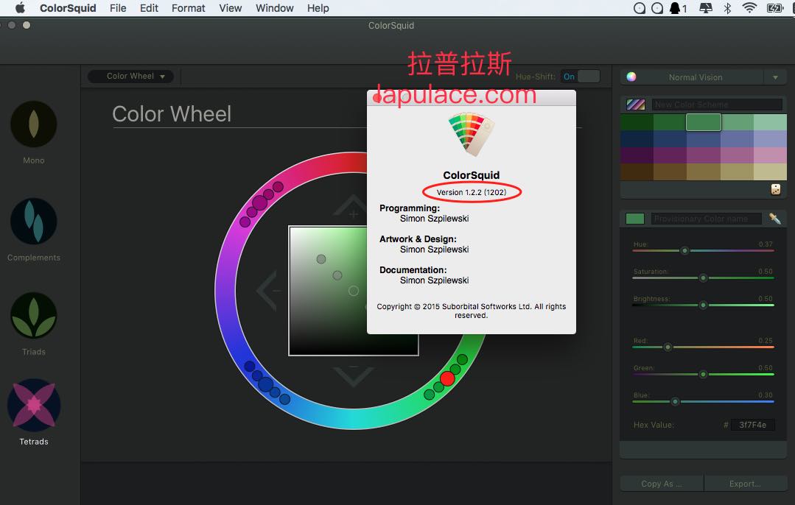Click the left arrow with minus beside color square
The height and width of the screenshot is (505, 795).
269,291
